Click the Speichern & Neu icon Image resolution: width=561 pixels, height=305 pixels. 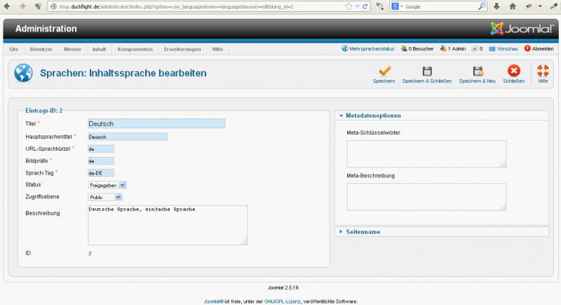(478, 71)
